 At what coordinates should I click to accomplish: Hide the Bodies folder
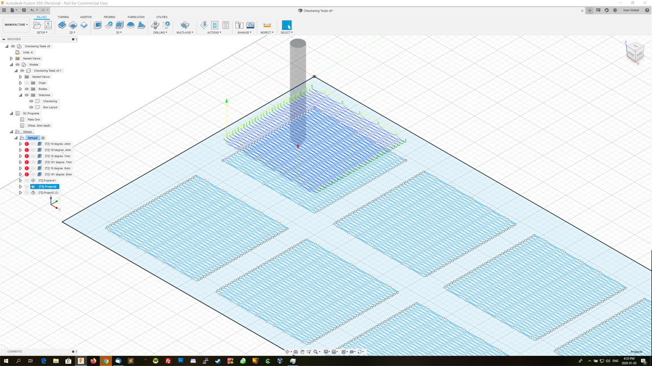tap(27, 89)
